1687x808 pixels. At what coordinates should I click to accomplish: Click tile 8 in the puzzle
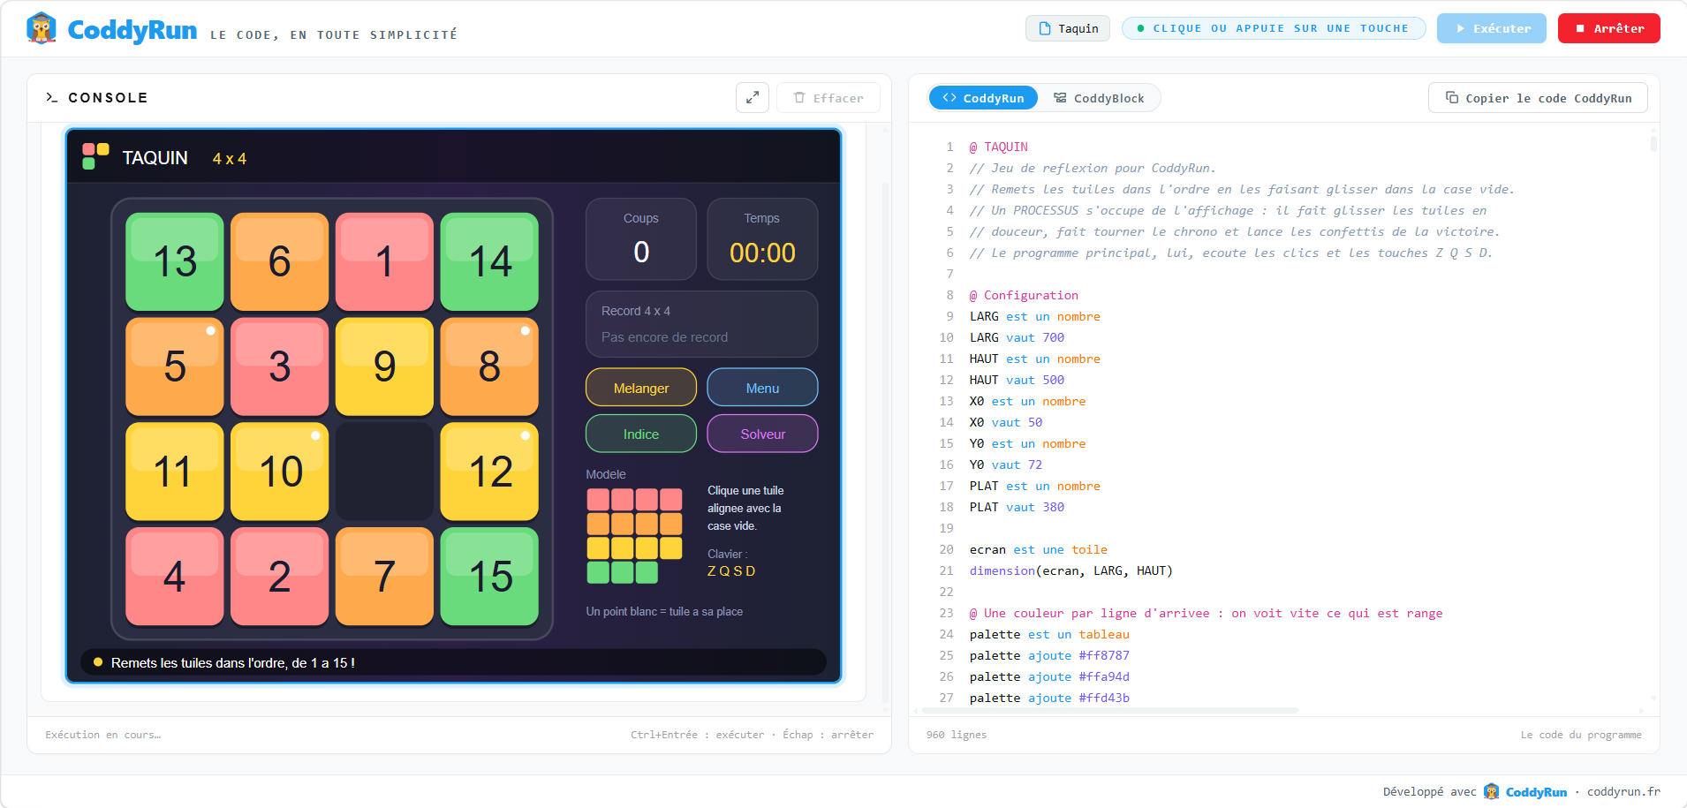click(x=489, y=366)
